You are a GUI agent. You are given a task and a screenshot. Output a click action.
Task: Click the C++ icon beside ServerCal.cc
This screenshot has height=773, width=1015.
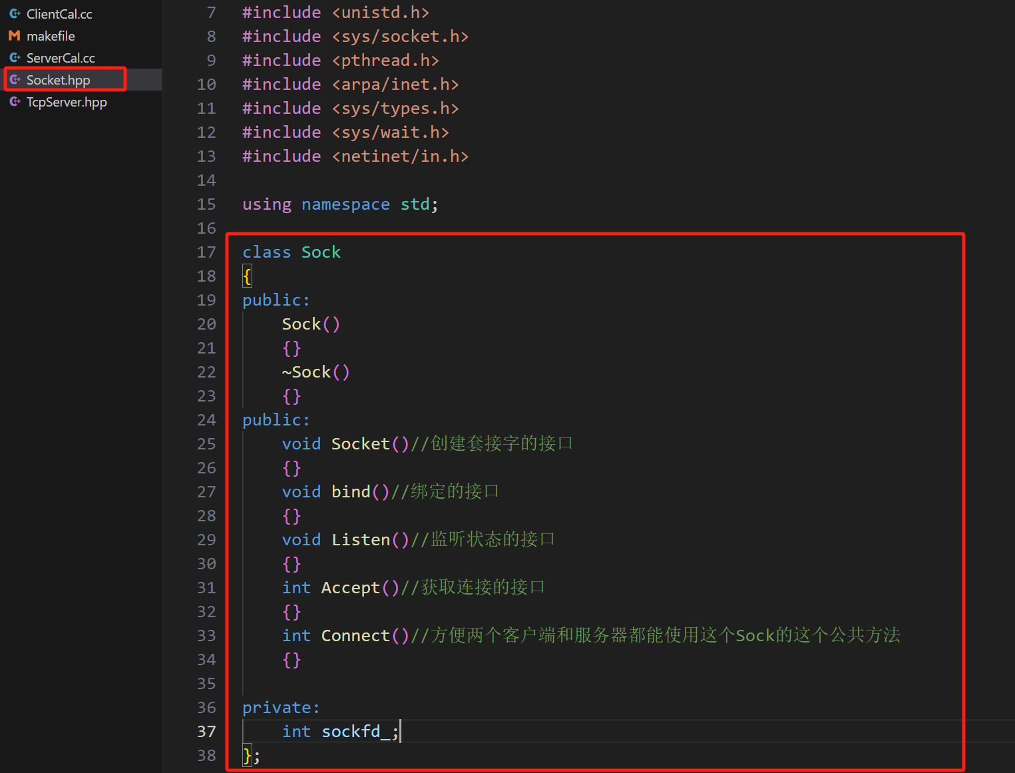[x=15, y=58]
